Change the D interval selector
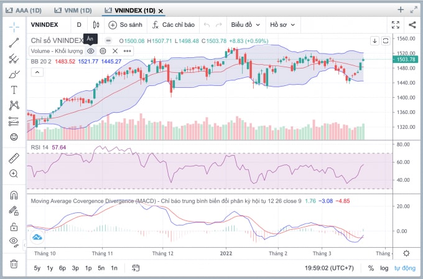 click(79, 25)
